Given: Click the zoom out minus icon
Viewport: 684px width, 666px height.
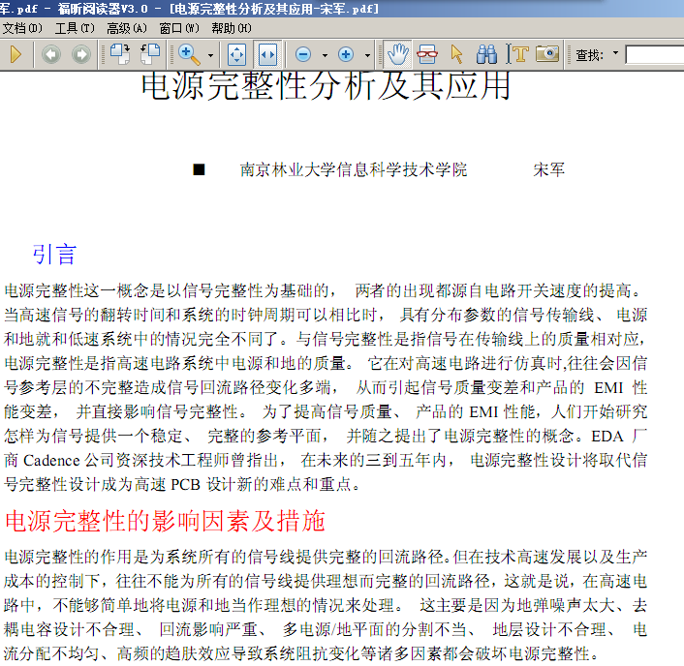Looking at the screenshot, I should tap(303, 55).
